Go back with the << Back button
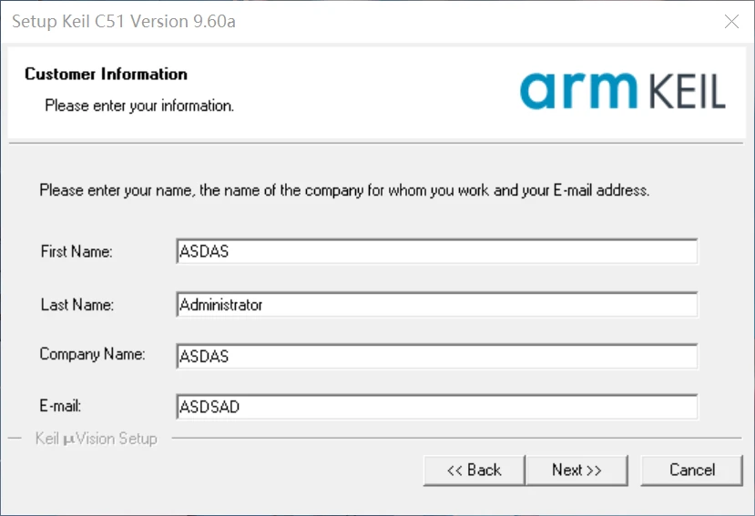755x516 pixels. pyautogui.click(x=474, y=470)
